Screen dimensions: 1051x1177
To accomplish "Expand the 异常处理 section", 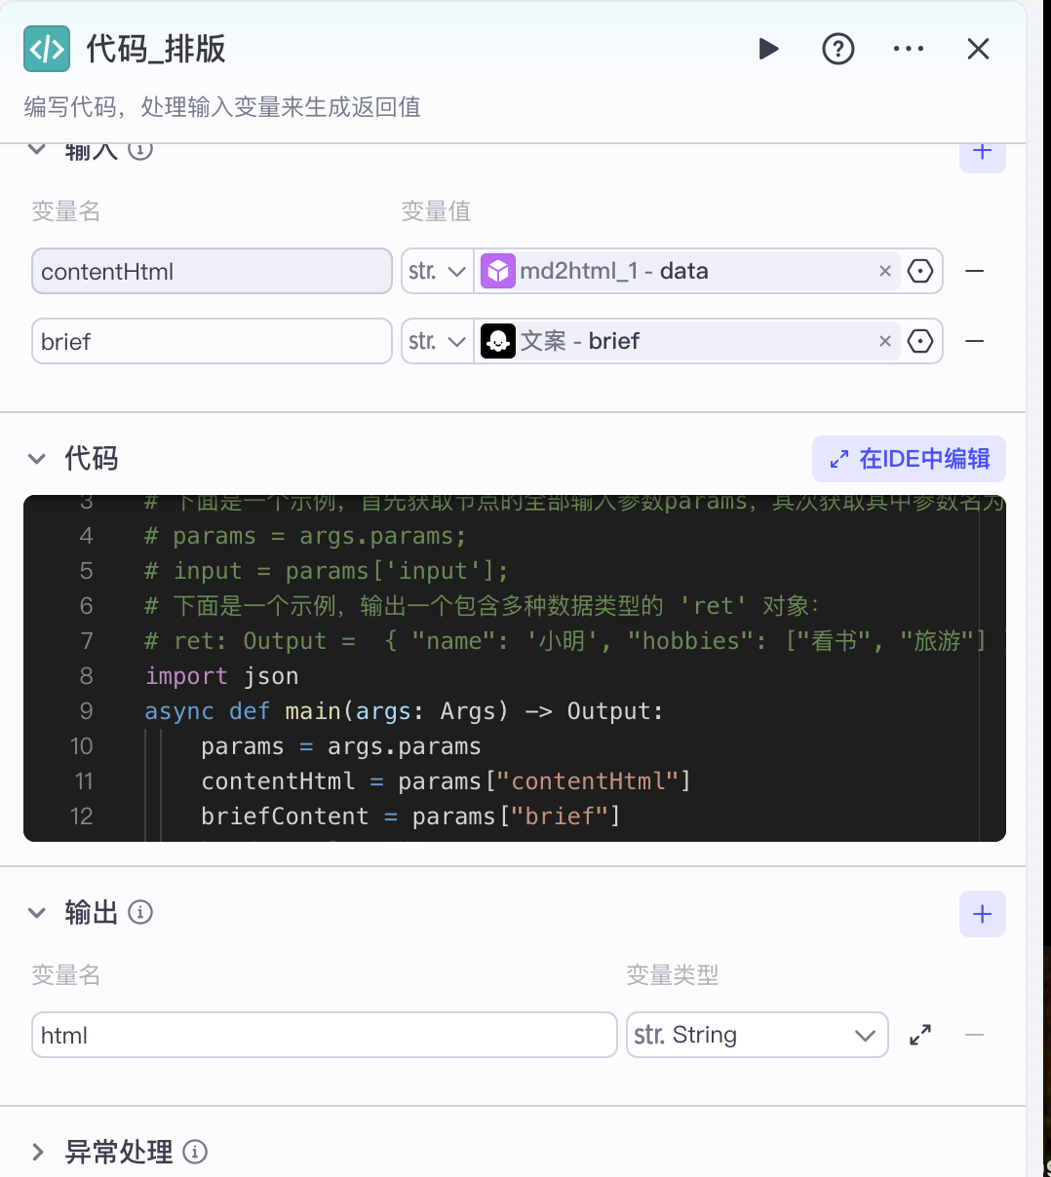I will (x=37, y=1153).
